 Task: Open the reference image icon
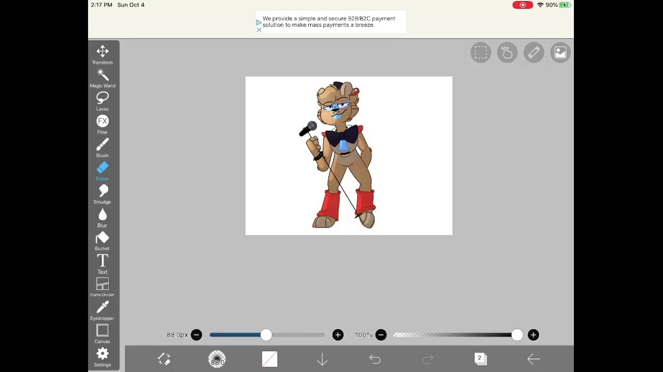(x=560, y=53)
